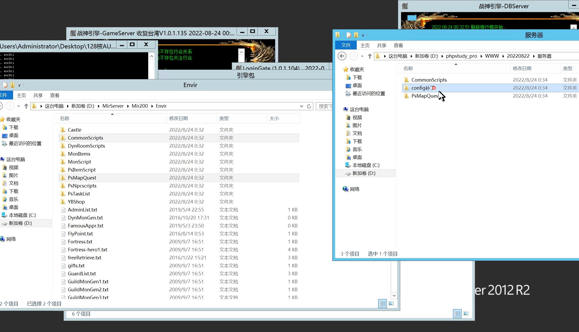Screen dimensions: 579x332
Task: Sort by 修改日期 column in Envir window
Action: 192,118
